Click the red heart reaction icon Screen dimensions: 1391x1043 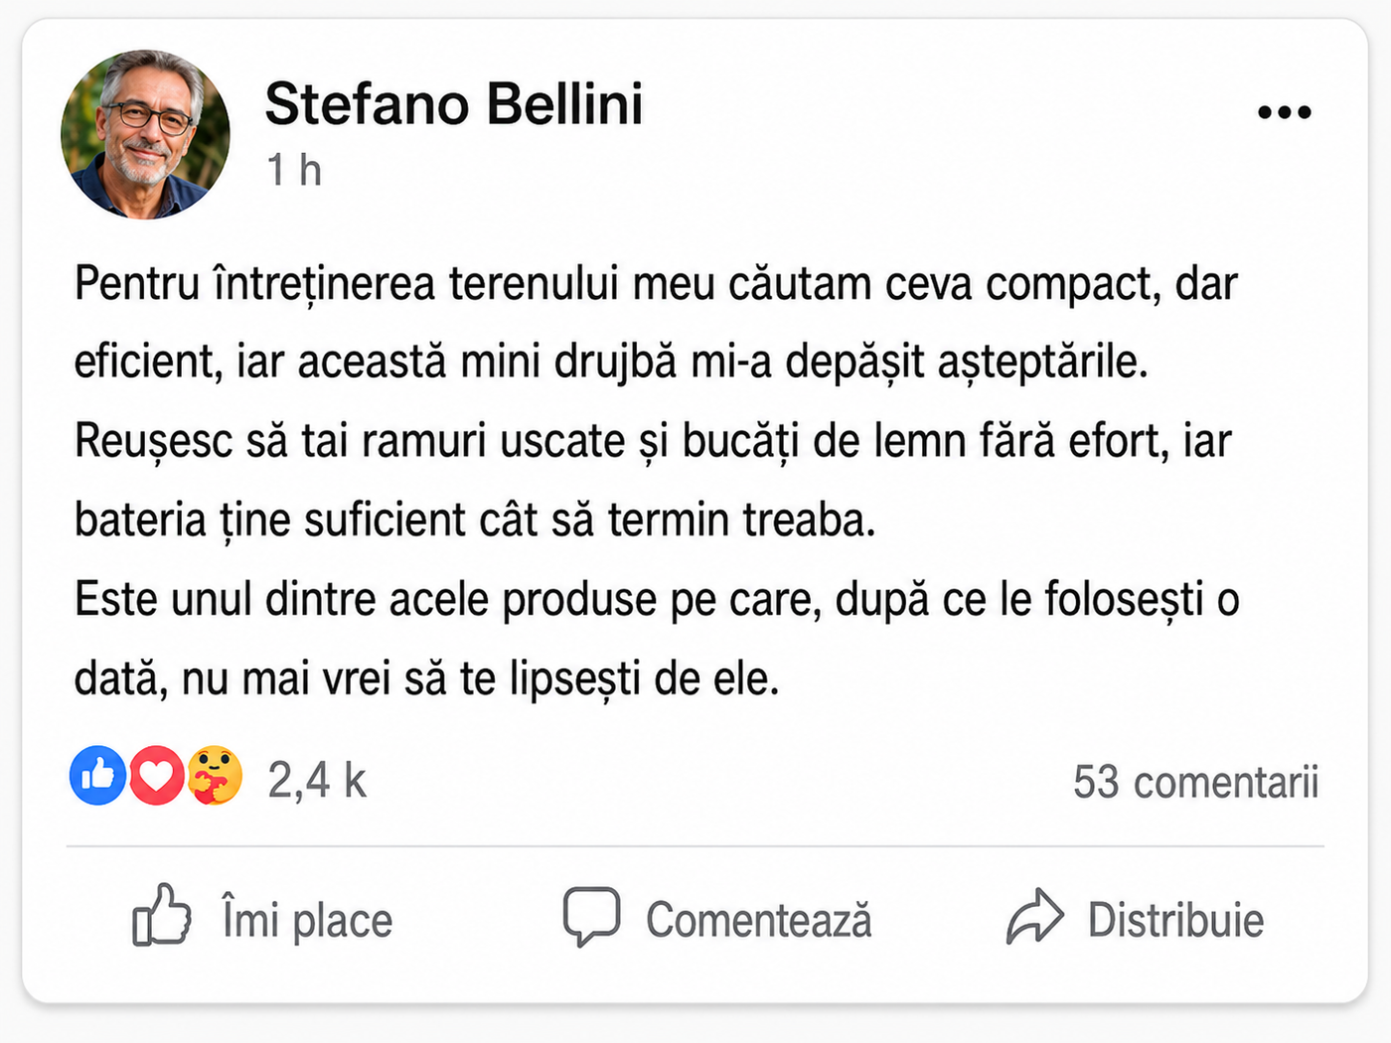(156, 775)
